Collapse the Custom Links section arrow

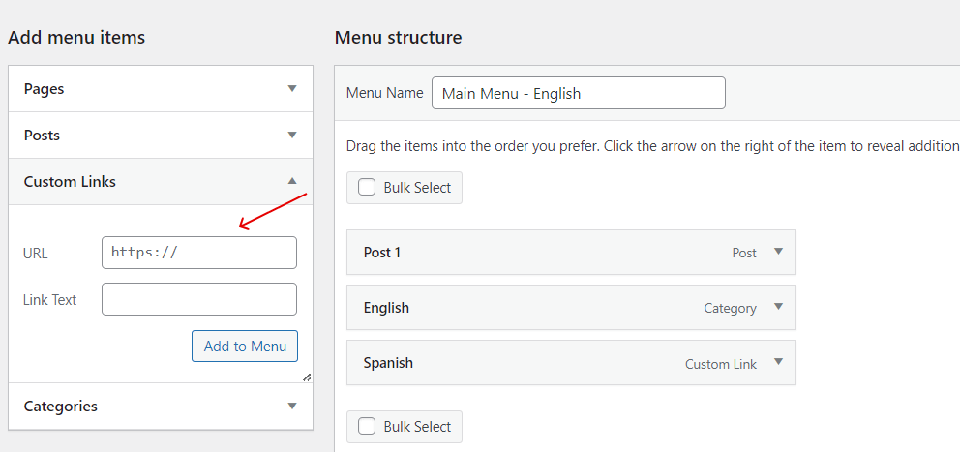(292, 181)
